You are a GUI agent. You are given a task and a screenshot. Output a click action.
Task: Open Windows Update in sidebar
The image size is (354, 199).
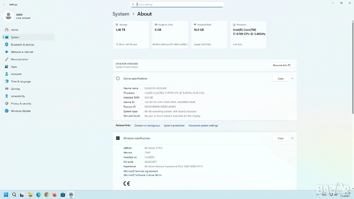point(20,111)
